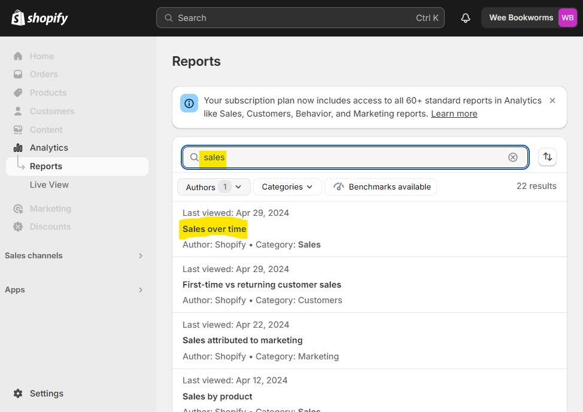Image resolution: width=583 pixels, height=412 pixels.
Task: Open Customers in sidebar
Action: tap(52, 111)
